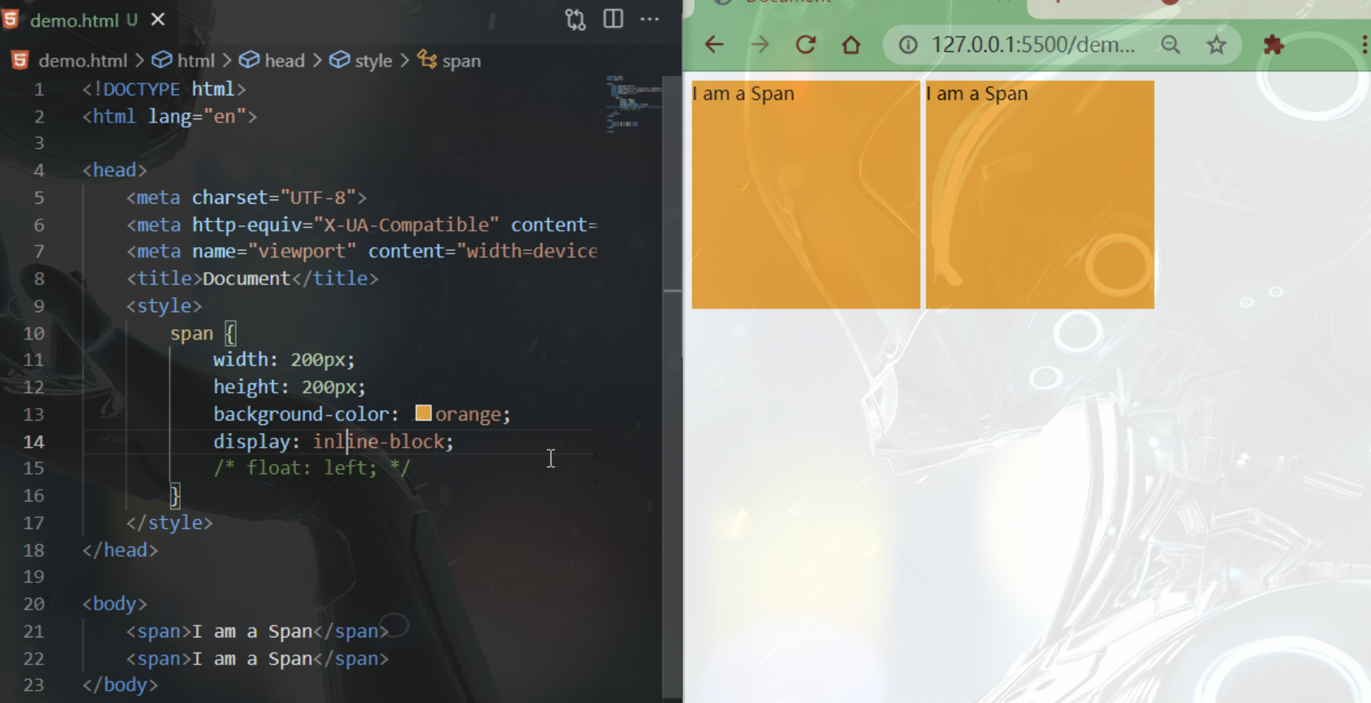
Task: Select the demo.html editor tab
Action: click(84, 20)
